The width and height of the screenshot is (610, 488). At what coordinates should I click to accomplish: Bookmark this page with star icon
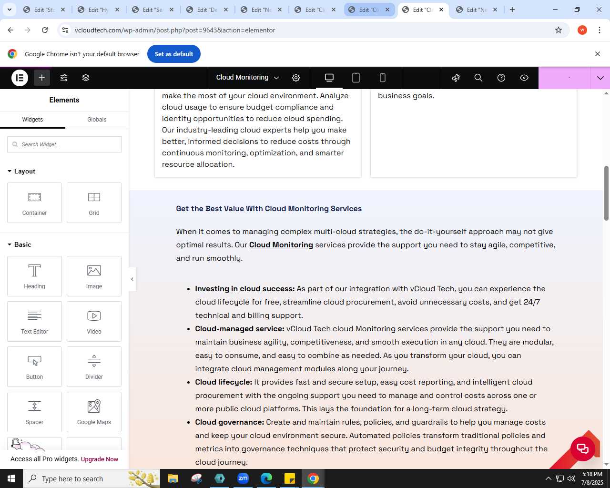click(x=559, y=30)
